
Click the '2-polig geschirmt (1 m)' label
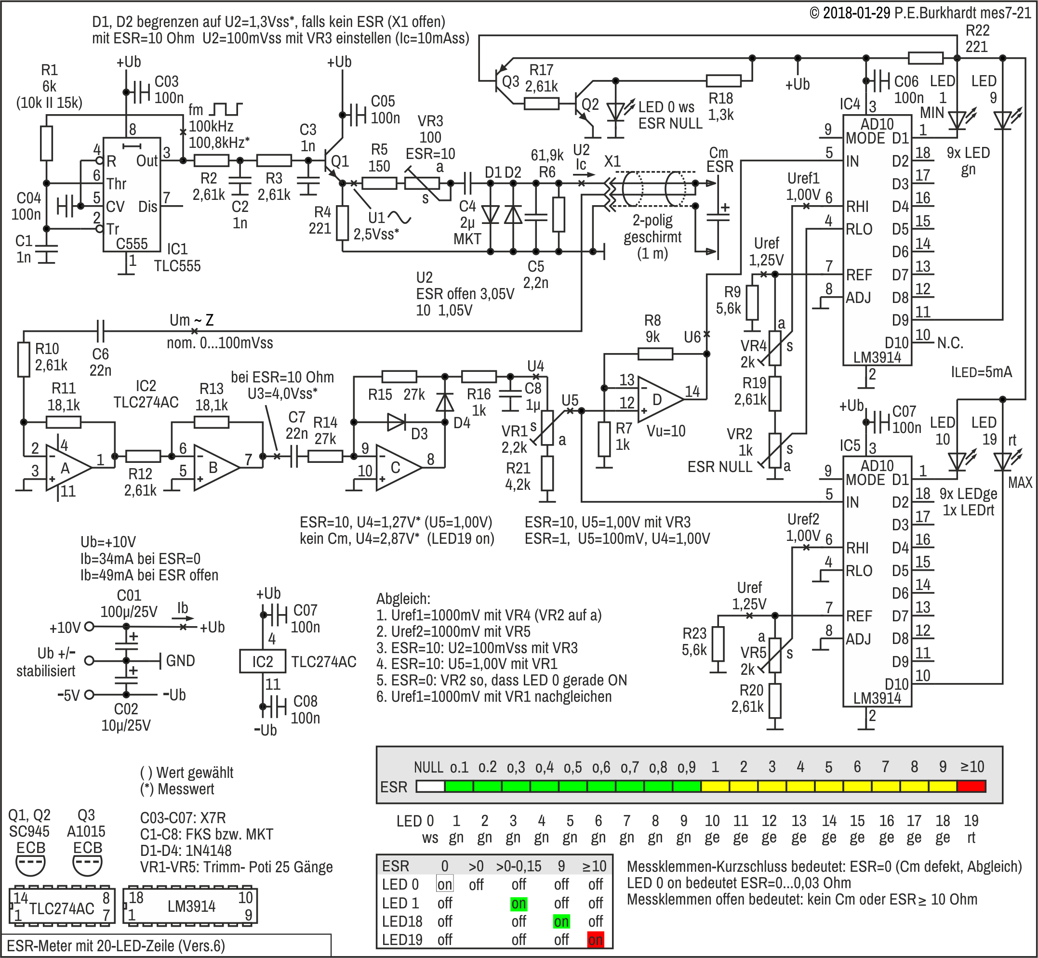(652, 236)
